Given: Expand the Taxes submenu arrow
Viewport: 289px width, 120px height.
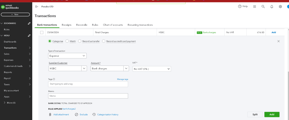Looking at the screenshot, I should pyautogui.click(x=30, y=85).
